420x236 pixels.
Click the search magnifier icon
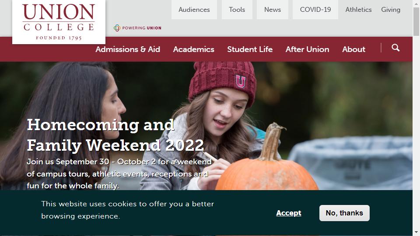(395, 48)
